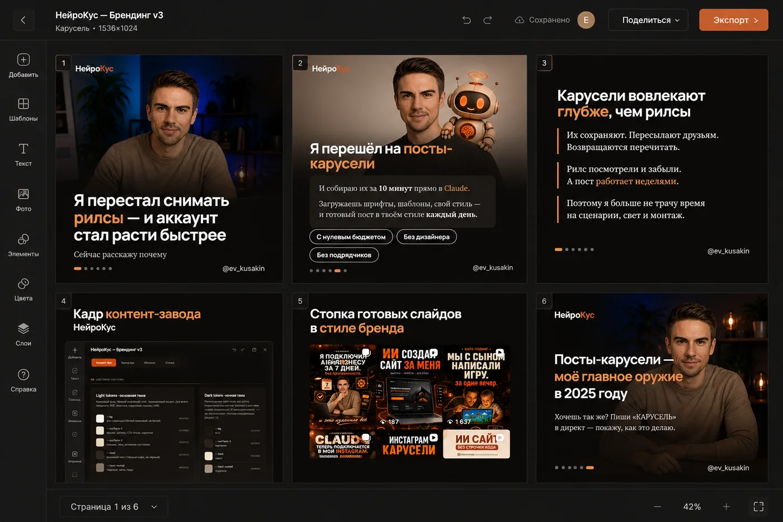Click the undo arrow icon

466,20
